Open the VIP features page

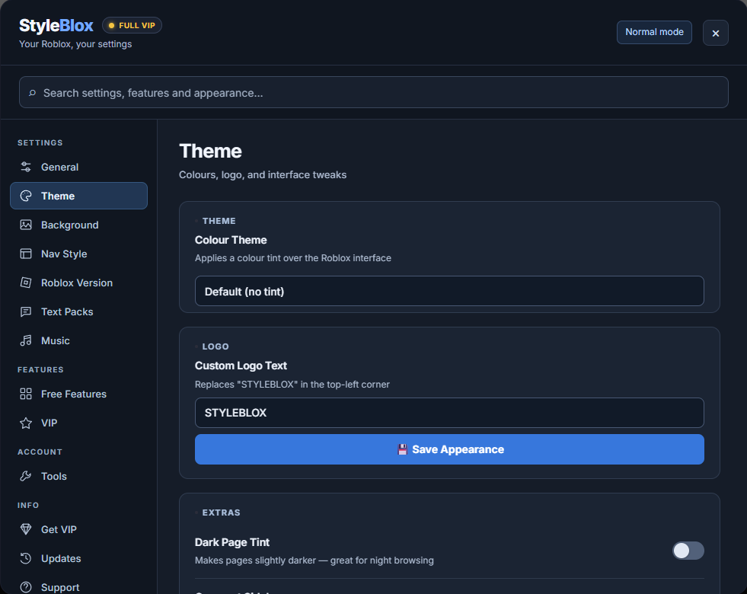tap(78, 423)
